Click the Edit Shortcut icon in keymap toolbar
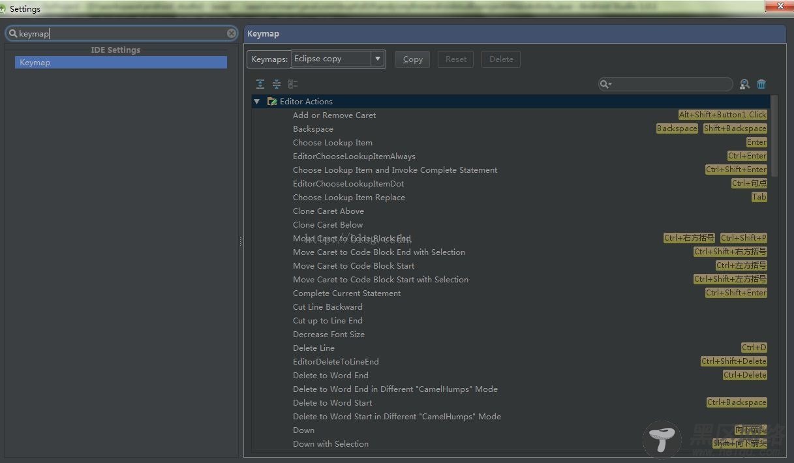794x463 pixels. 293,84
